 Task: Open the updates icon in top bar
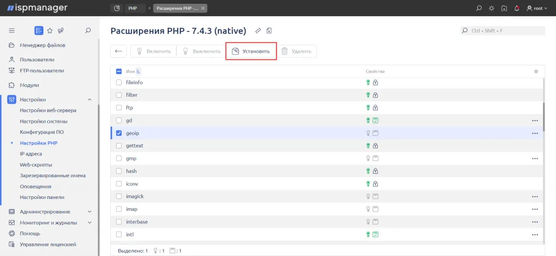(504, 8)
